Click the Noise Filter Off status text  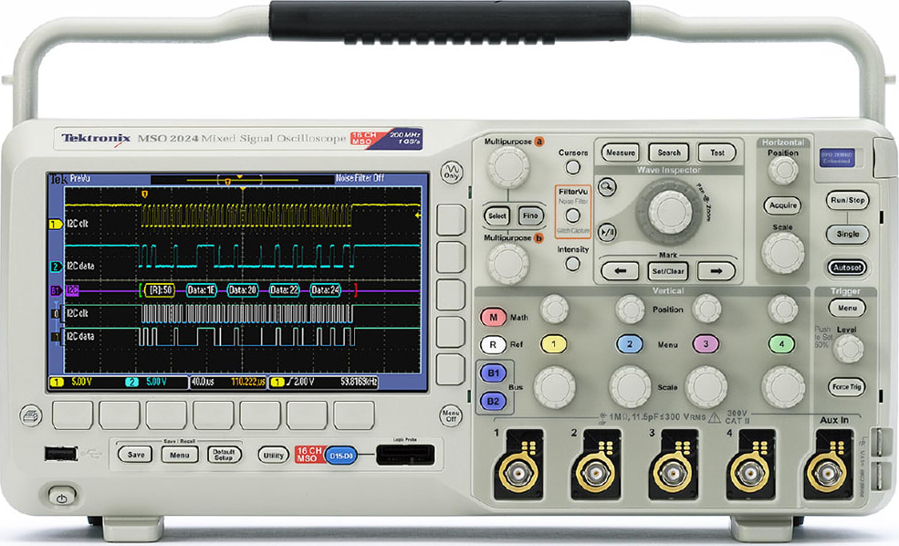(x=361, y=178)
